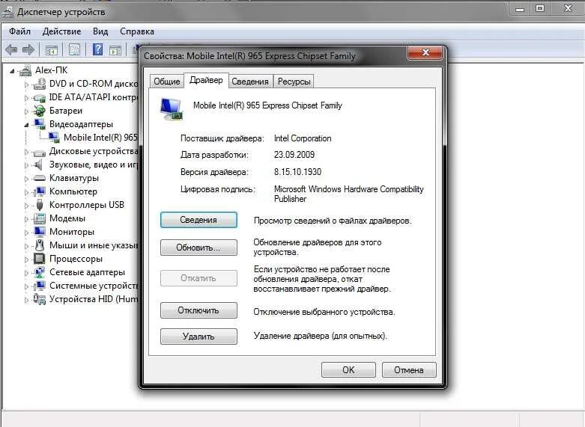Viewport: 585px width, 427px height.
Task: Click the Alex-ПК computer icon
Action: (25, 70)
